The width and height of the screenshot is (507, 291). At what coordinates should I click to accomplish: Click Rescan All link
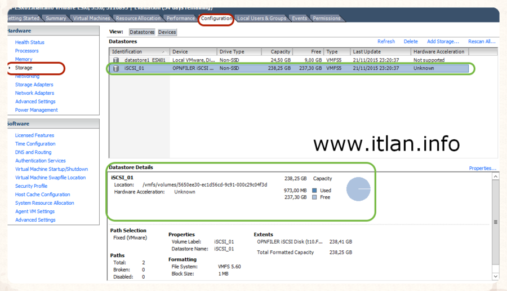tap(482, 42)
